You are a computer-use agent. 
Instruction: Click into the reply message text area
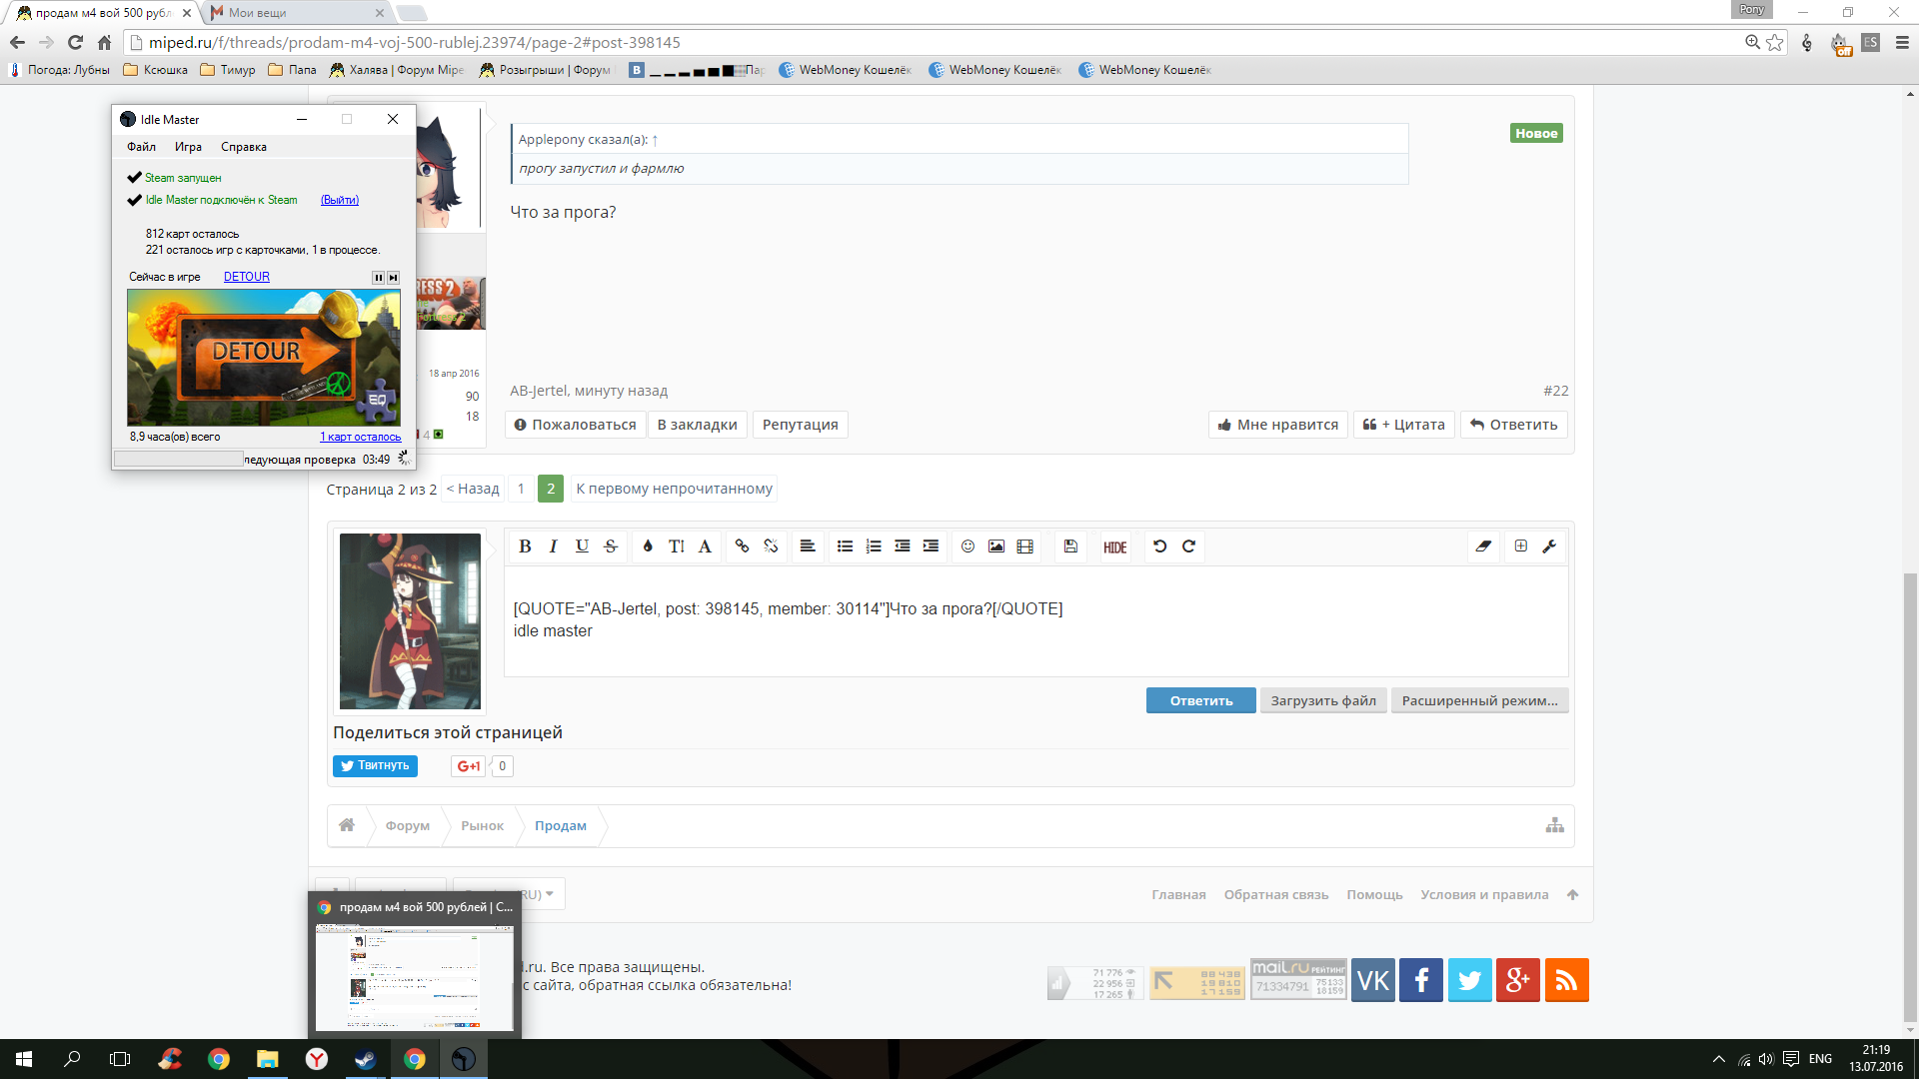pos(1035,620)
